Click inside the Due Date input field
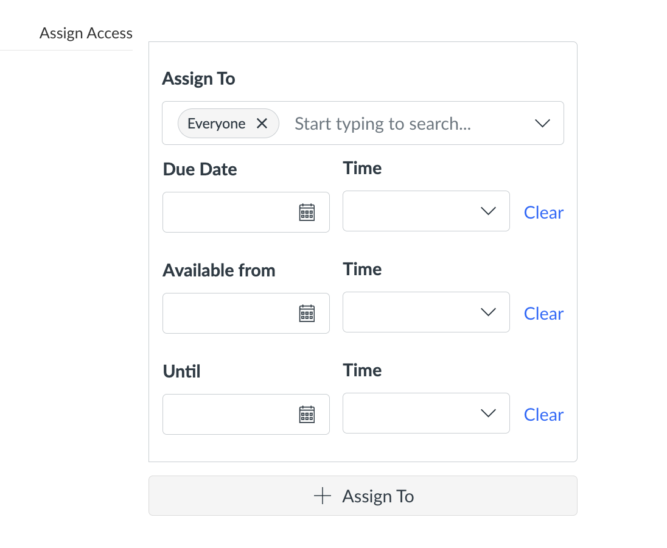This screenshot has width=667, height=548. [x=231, y=212]
